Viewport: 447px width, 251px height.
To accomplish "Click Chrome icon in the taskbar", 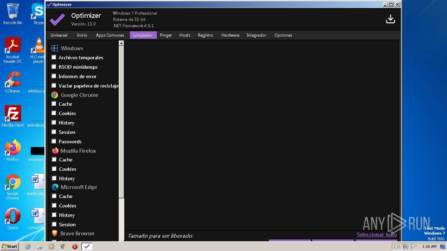I will click(x=63, y=246).
